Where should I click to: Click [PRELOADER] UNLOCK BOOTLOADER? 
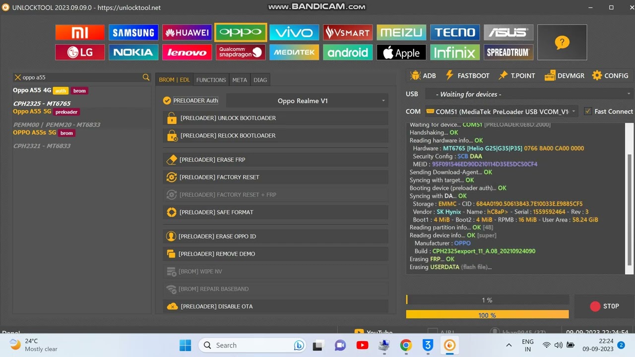coord(275,118)
